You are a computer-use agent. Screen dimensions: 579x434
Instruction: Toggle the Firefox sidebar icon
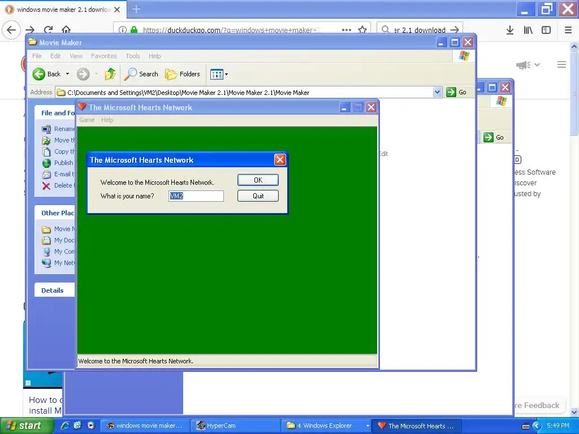click(x=546, y=30)
